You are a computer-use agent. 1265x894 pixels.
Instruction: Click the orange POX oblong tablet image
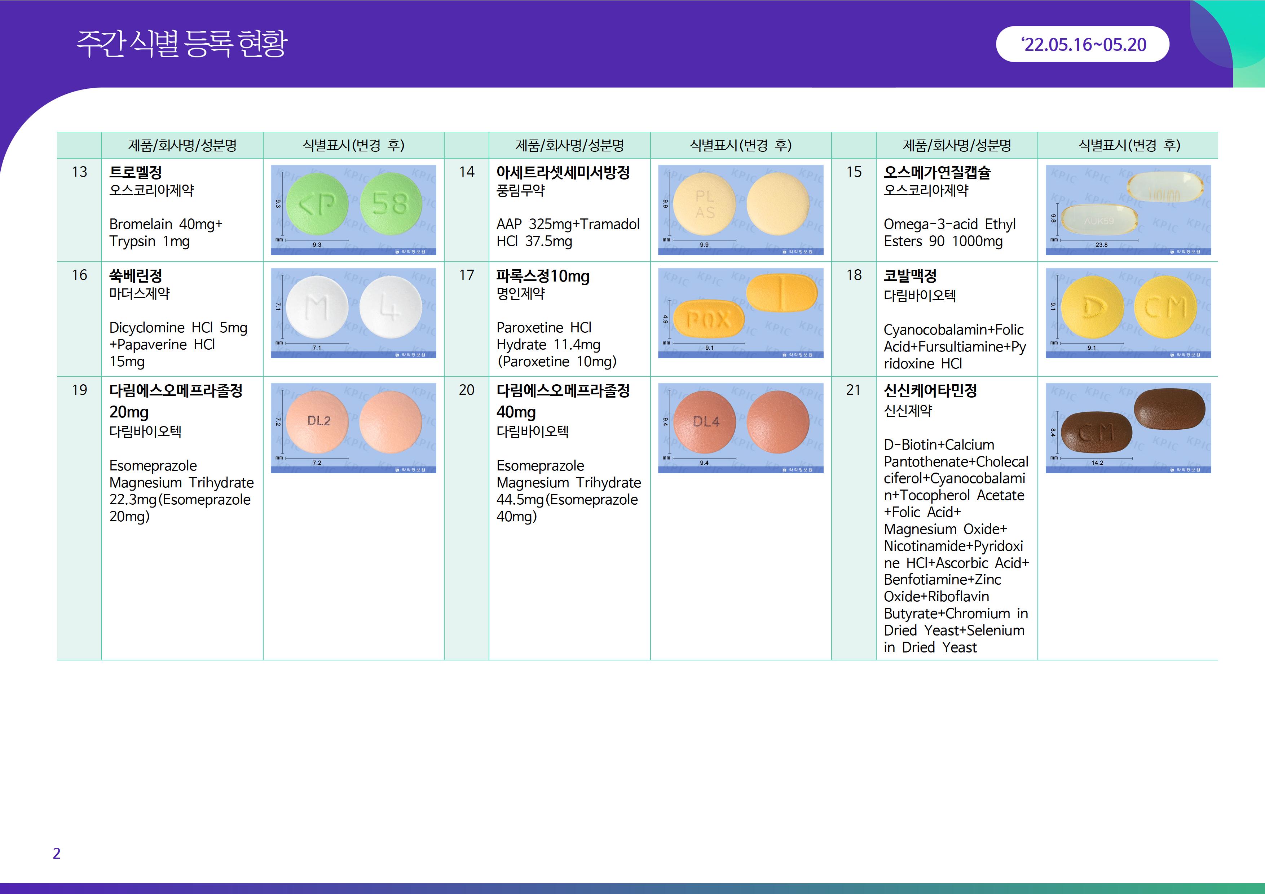click(740, 313)
